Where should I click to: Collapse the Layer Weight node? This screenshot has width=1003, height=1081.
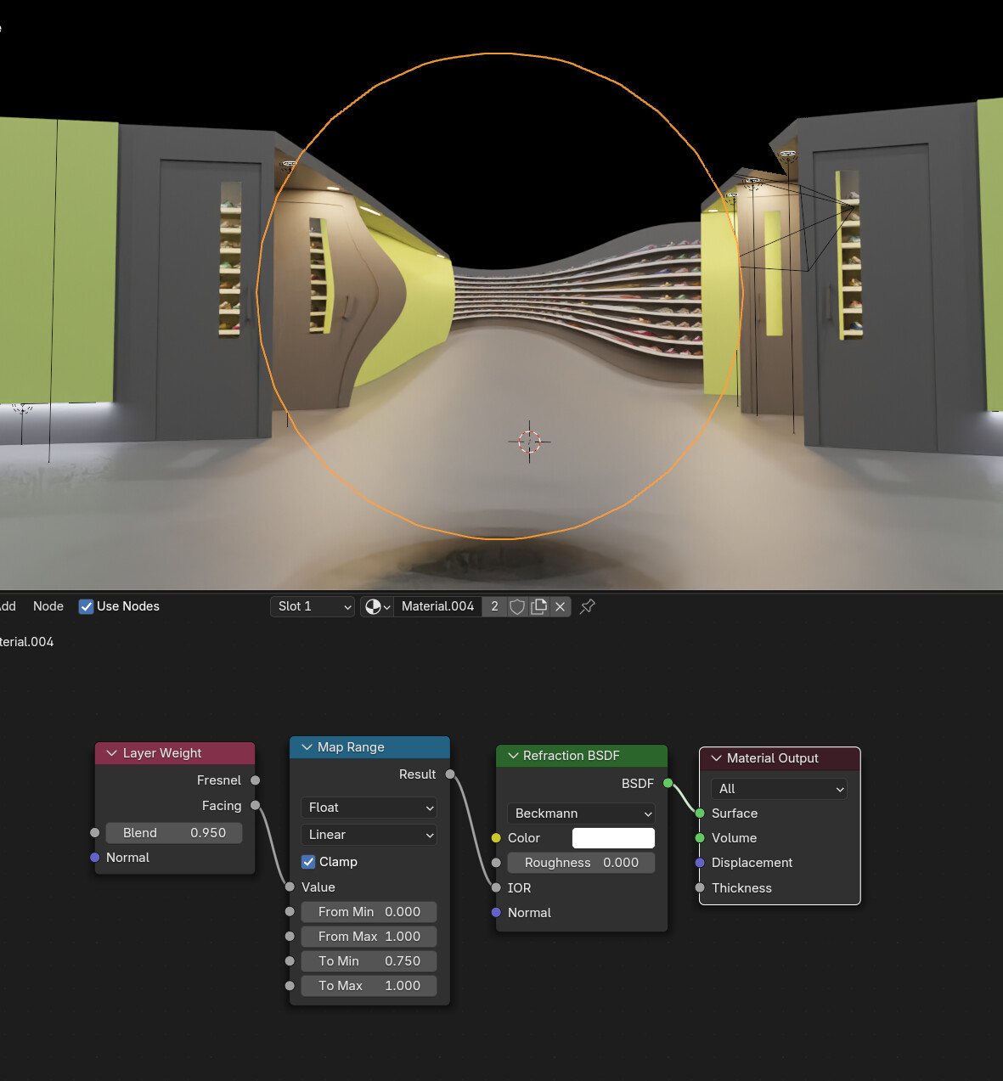111,753
